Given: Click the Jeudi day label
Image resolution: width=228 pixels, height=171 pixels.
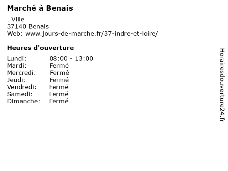Looking at the screenshot, I should 16,80.
